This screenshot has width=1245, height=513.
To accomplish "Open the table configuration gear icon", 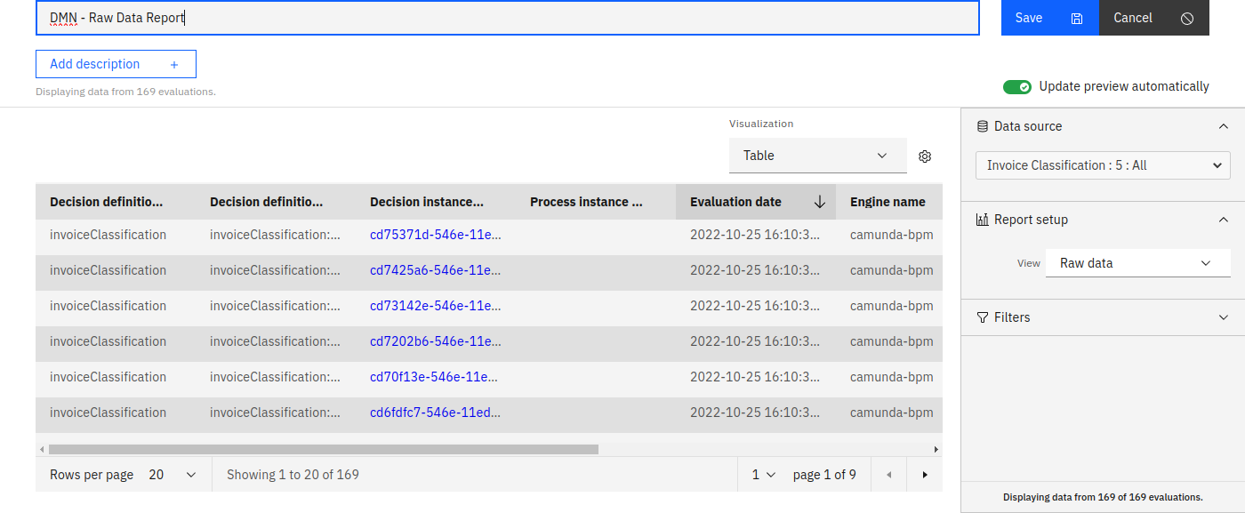I will 924,156.
